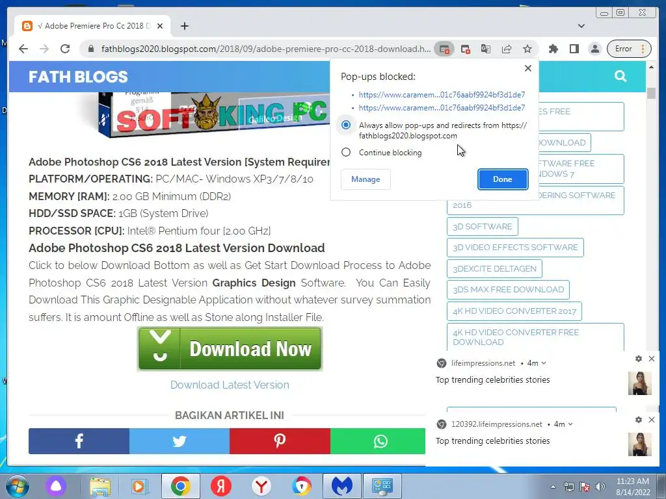Toggle the browser side panel icon
Viewport: 666px width, 499px height.
tap(574, 49)
